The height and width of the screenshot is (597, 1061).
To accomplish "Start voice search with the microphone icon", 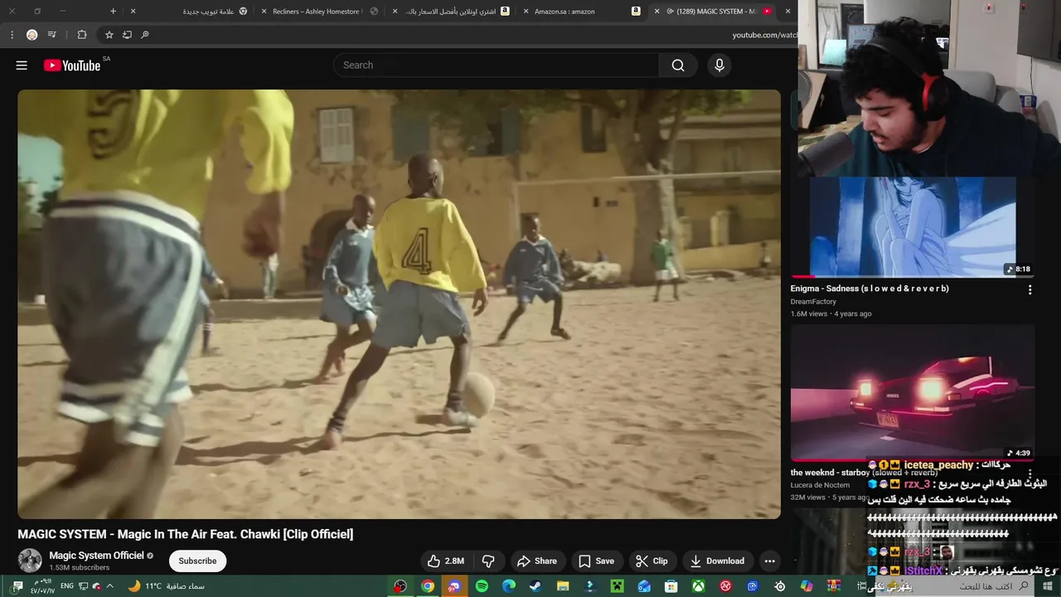I will point(719,66).
